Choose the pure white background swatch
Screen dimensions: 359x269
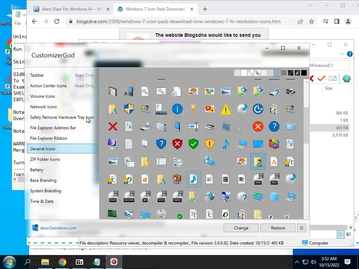(244, 73)
